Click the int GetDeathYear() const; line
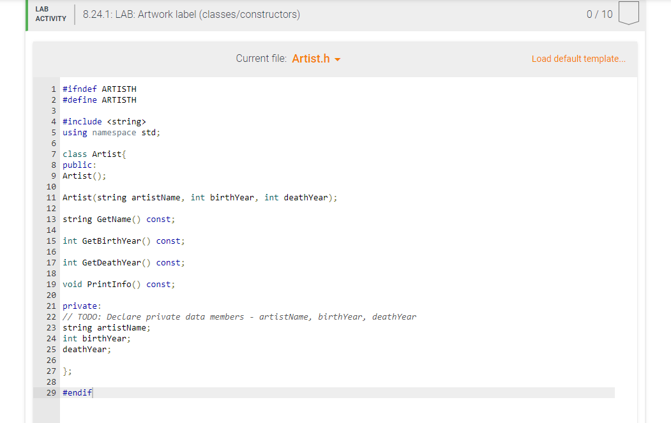The width and height of the screenshot is (671, 423). point(124,263)
